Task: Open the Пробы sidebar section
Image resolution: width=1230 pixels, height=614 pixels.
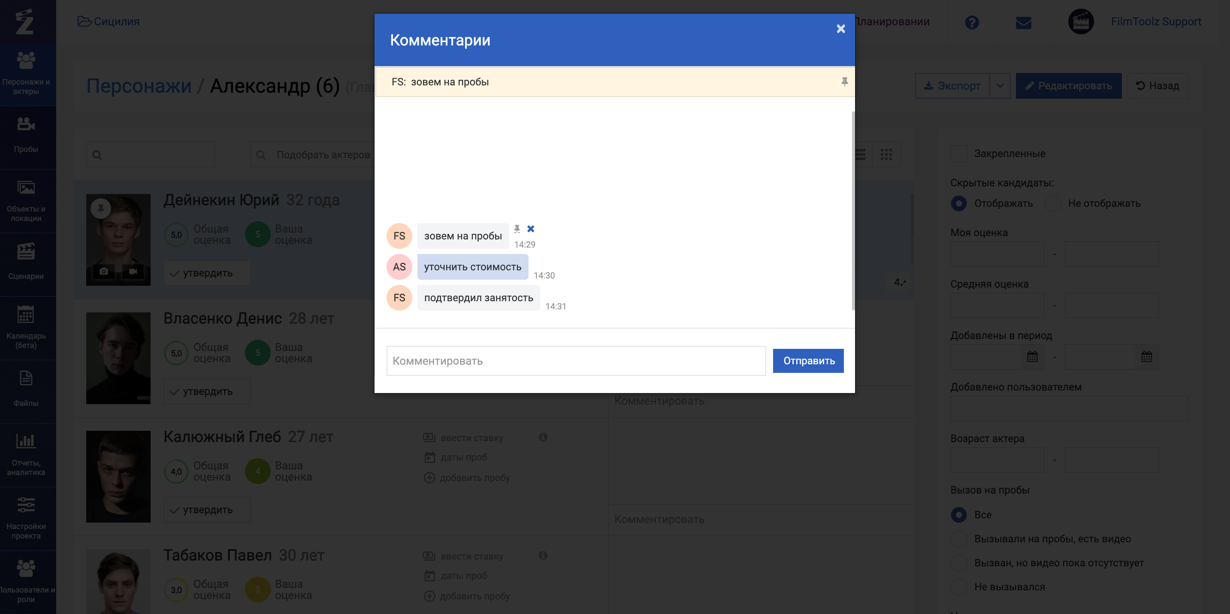Action: pyautogui.click(x=26, y=135)
